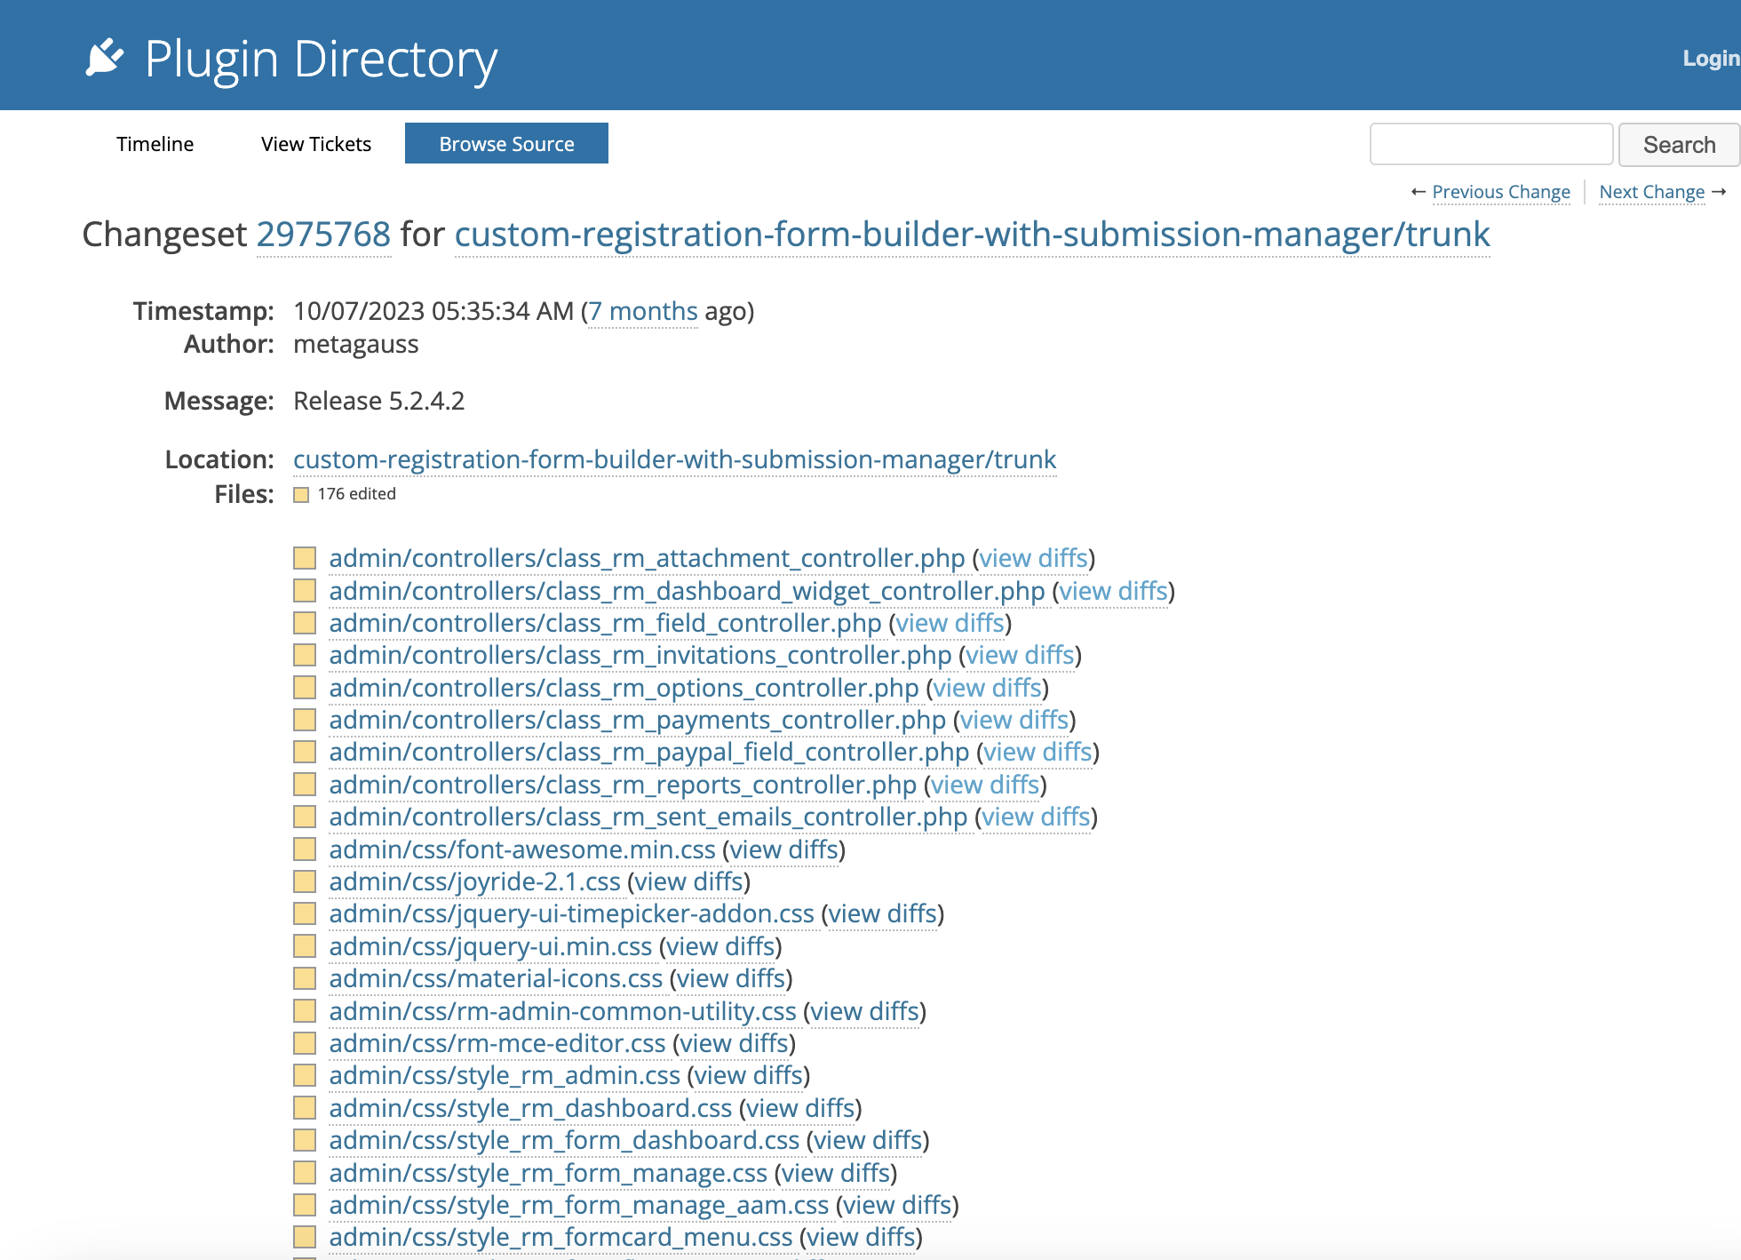Open the View Tickets tab
The width and height of the screenshot is (1741, 1260).
pyautogui.click(x=316, y=144)
